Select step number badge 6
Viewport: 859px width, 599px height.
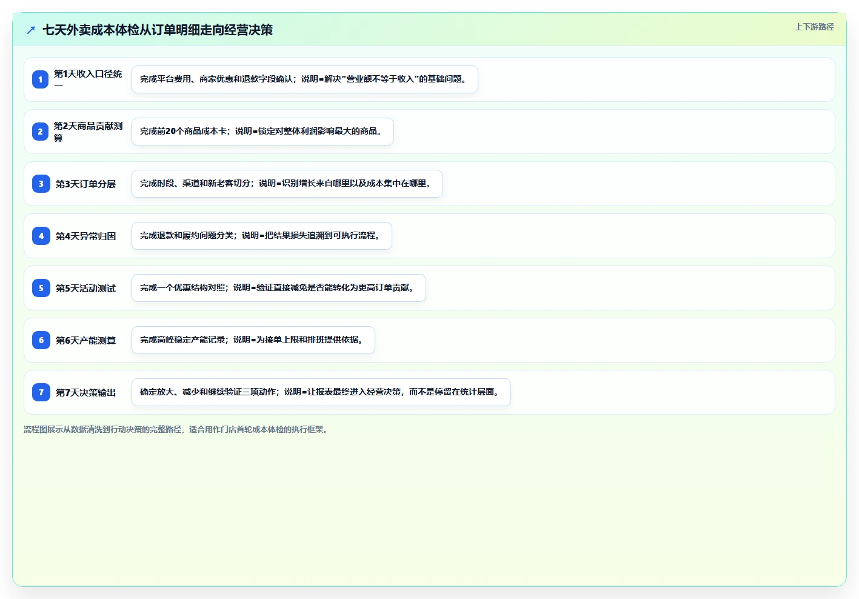(x=41, y=340)
